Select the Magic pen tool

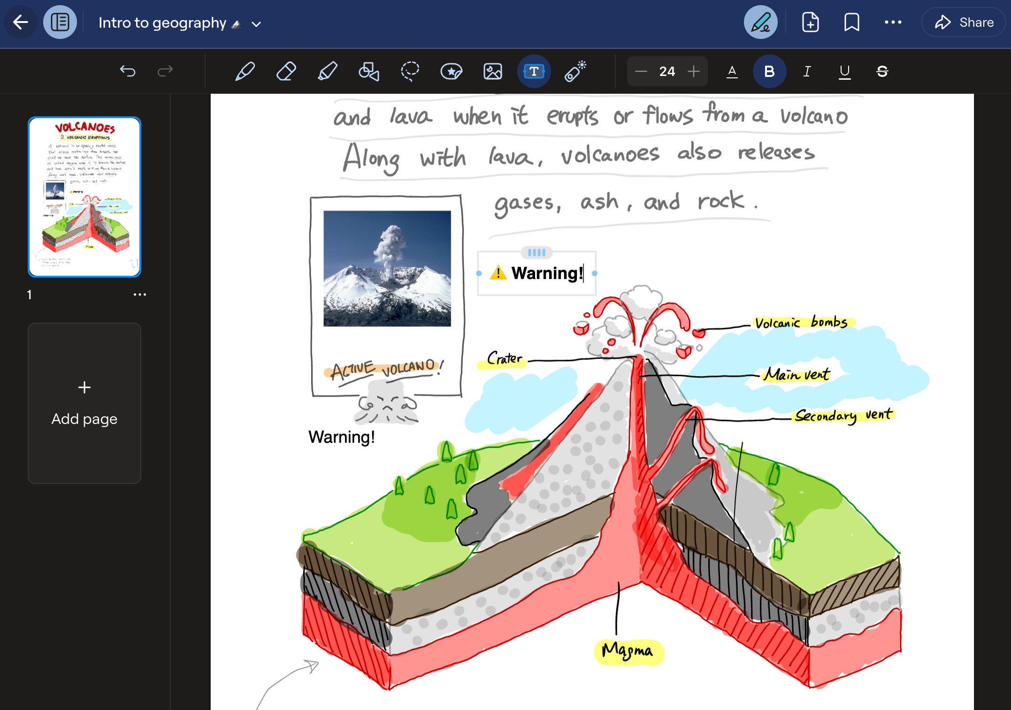pyautogui.click(x=576, y=71)
